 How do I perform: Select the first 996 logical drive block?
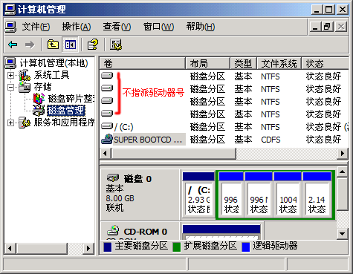[x=231, y=195]
